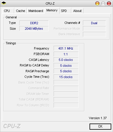The image size is (113, 132).
Task: Click the 401.1 MHz frequency field
Action: (x=66, y=48)
